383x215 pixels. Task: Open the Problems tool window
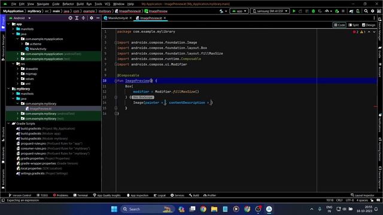(60, 195)
